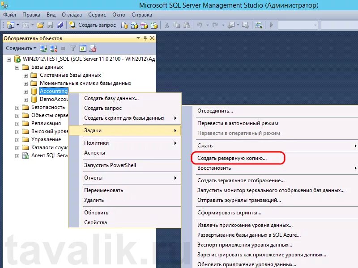Click the New Project toolbar icon
This screenshot has height=268, width=358.
pos(10,25)
